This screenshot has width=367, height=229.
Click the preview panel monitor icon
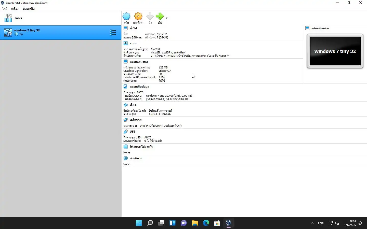pyautogui.click(x=307, y=28)
